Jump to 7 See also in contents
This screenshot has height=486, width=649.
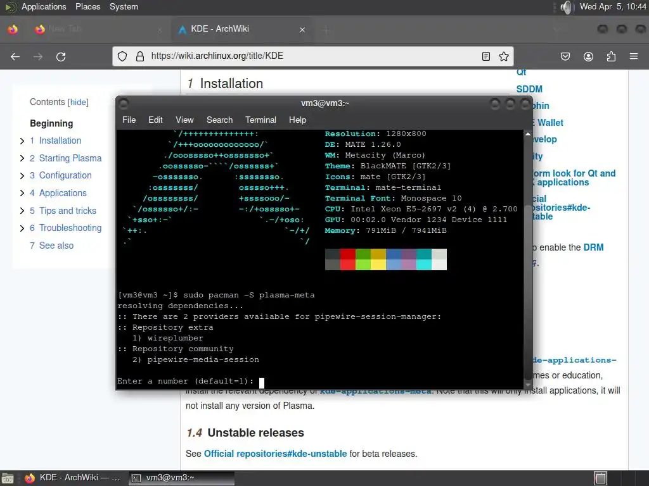tap(52, 246)
